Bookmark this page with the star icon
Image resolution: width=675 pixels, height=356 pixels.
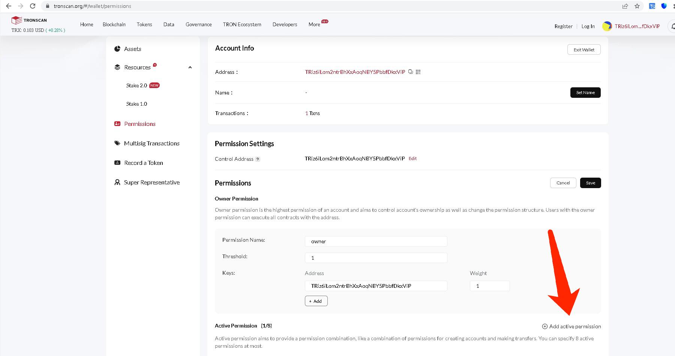pyautogui.click(x=637, y=6)
